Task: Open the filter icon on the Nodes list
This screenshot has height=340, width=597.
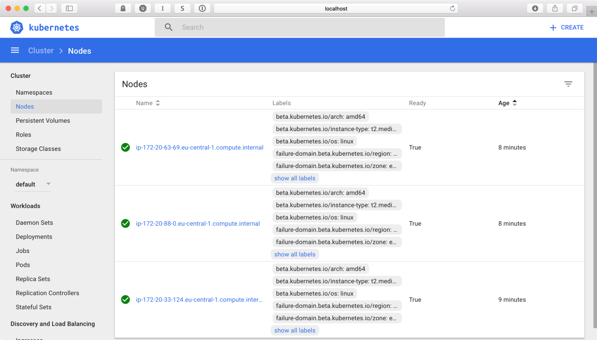Action: point(568,84)
